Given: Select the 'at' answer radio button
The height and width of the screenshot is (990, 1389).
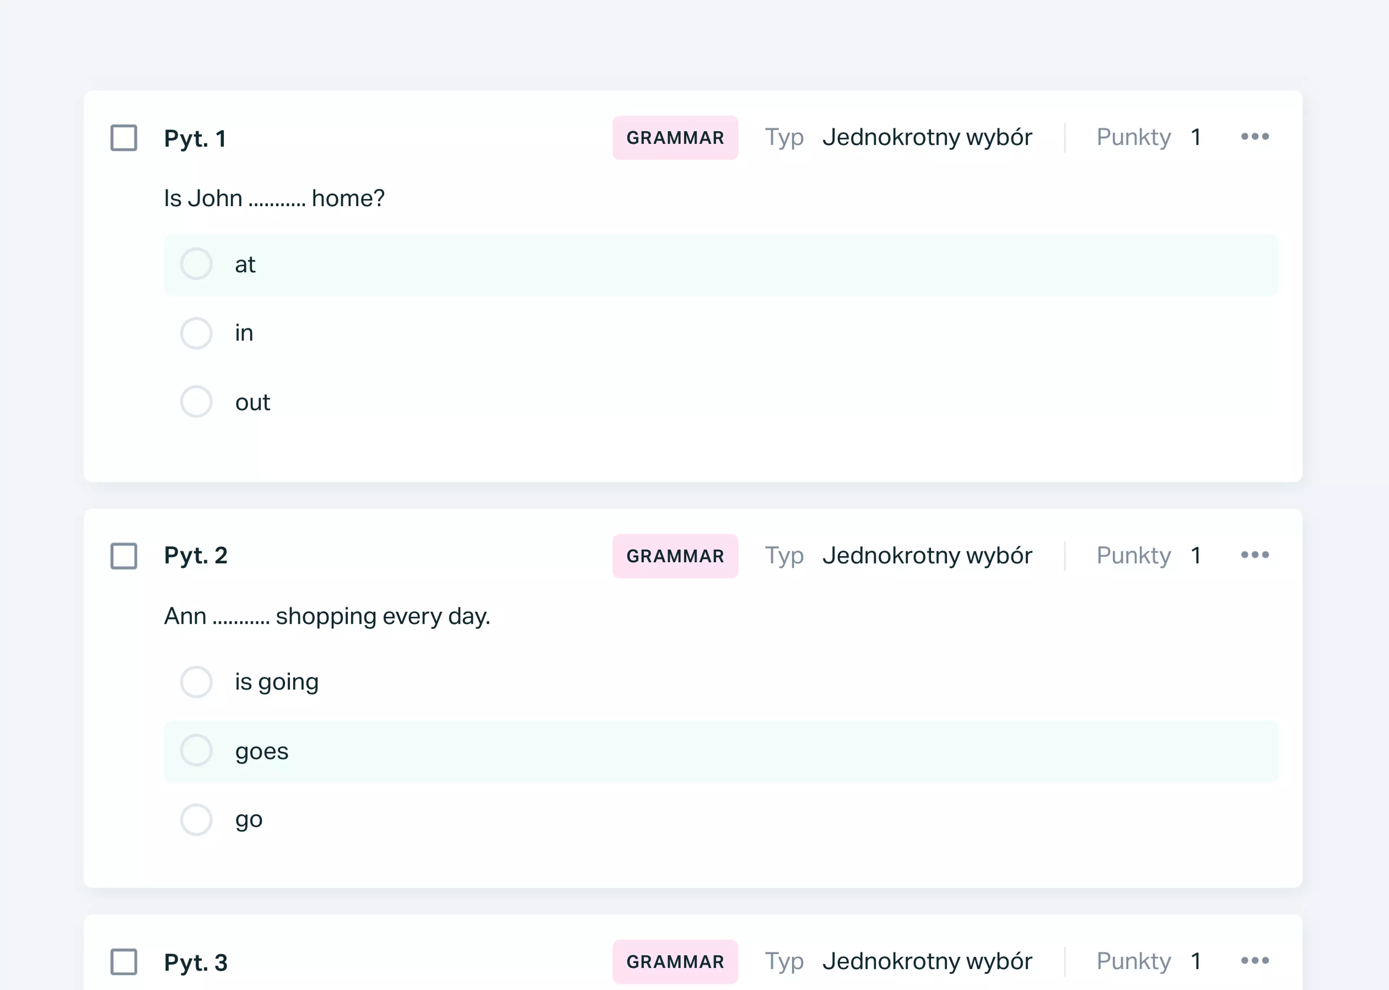Looking at the screenshot, I should pyautogui.click(x=196, y=264).
